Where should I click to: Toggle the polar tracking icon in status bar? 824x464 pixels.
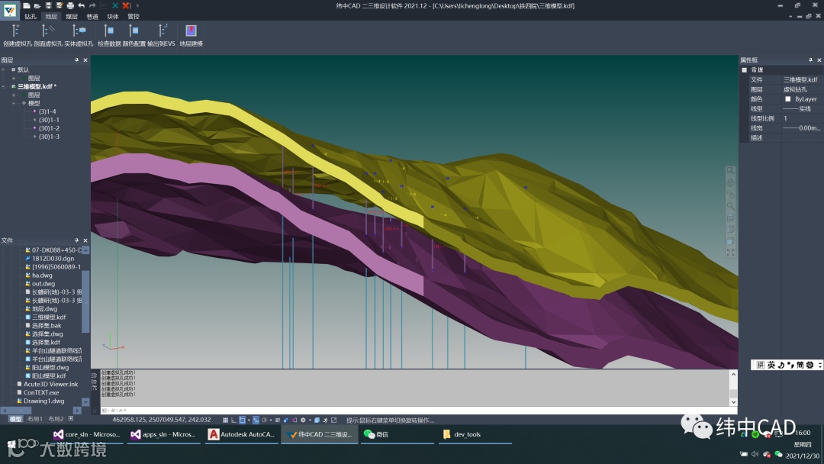pyautogui.click(x=264, y=420)
